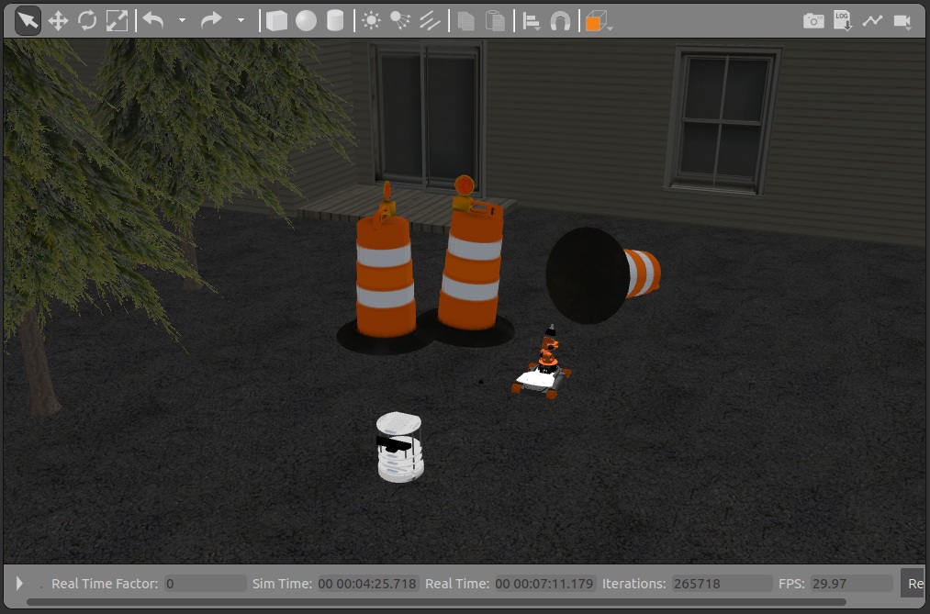The height and width of the screenshot is (614, 930).
Task: Toggle the snap magnet tool
Action: click(x=559, y=20)
